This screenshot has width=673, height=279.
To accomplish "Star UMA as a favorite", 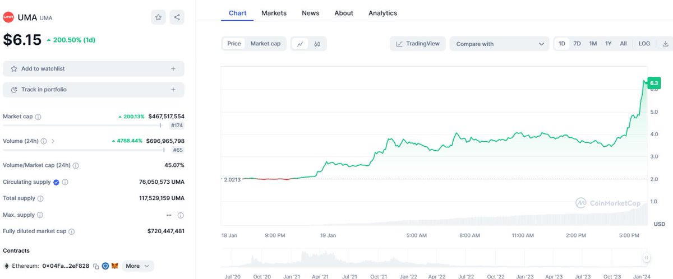I will (158, 17).
